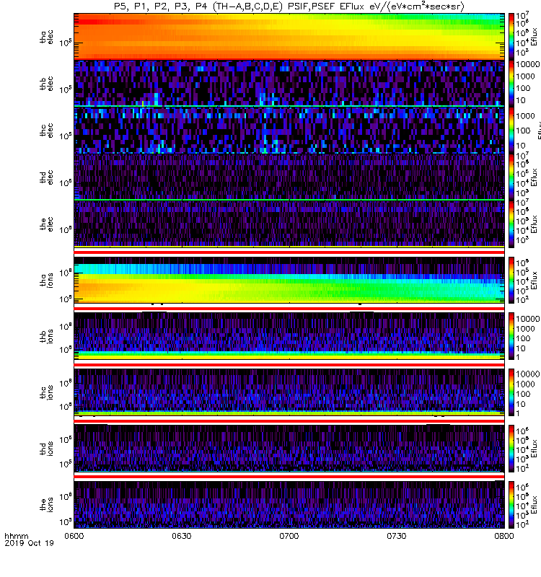The width and height of the screenshot is (541, 577).
Task: Click the '2019 Oct 19' date label
Action: tap(29, 543)
